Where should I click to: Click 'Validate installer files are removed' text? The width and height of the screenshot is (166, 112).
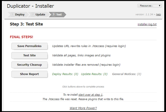tap(75, 65)
